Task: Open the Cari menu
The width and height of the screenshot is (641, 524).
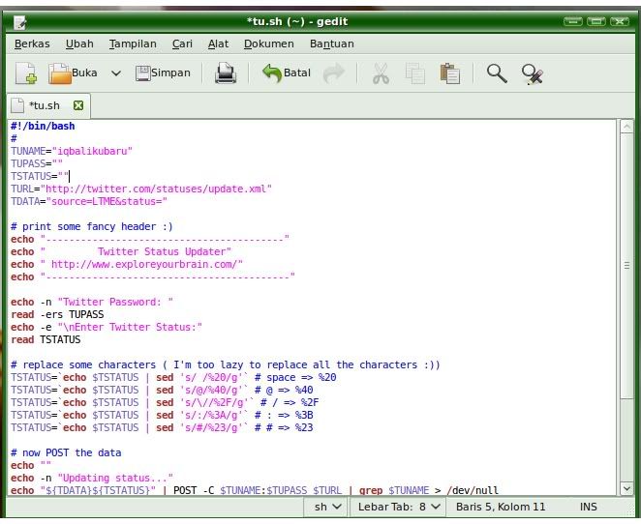Action: 182,44
